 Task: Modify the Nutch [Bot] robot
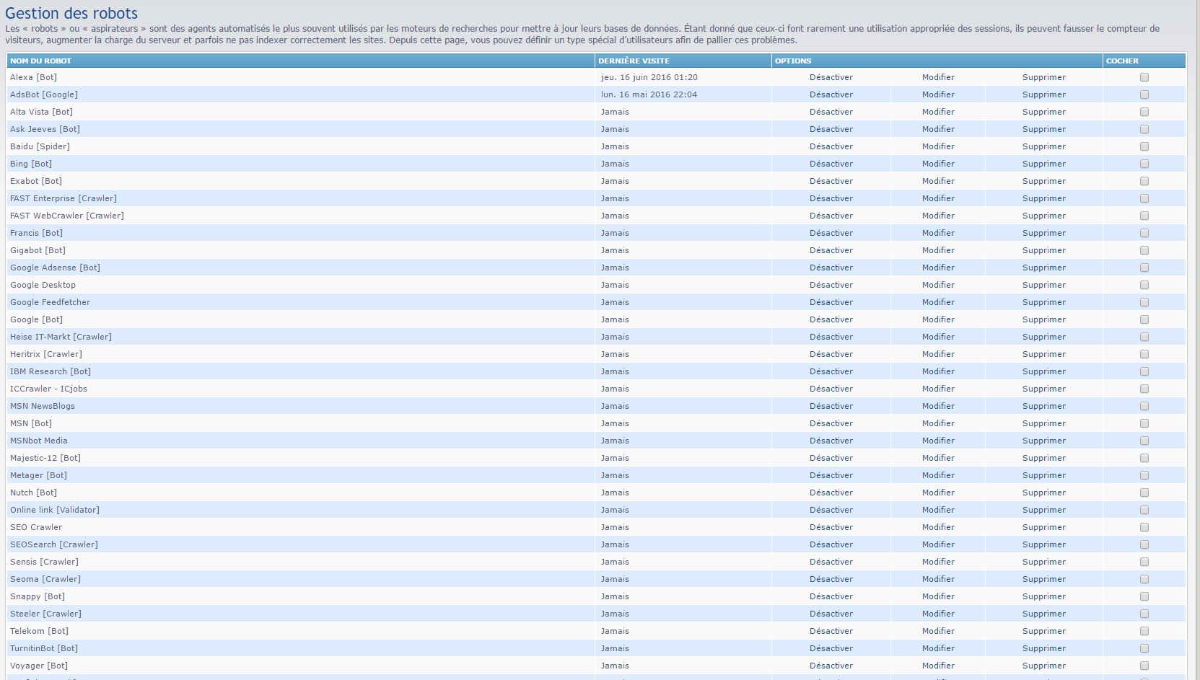pos(938,493)
